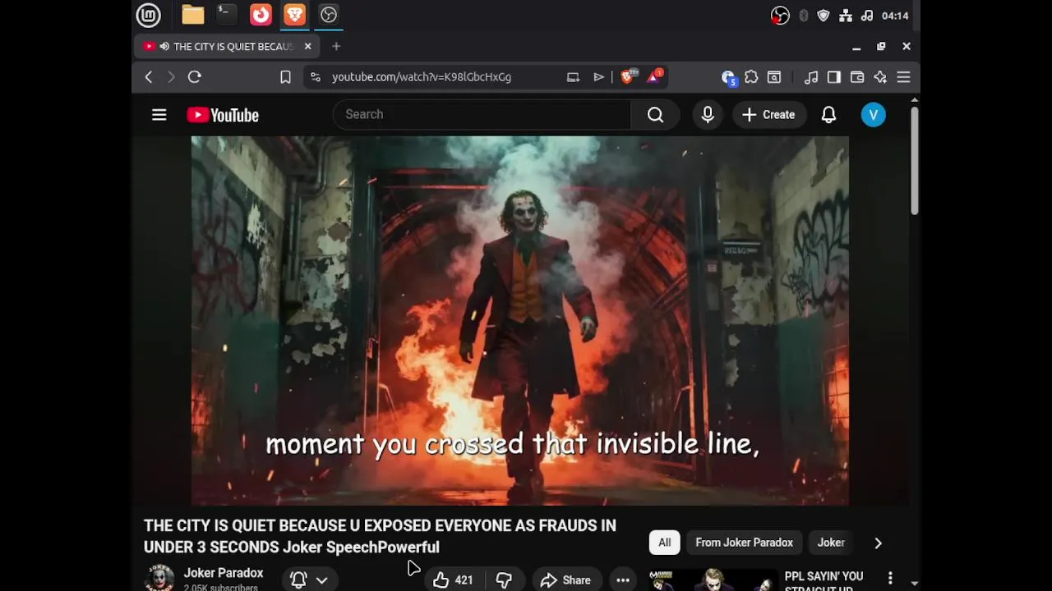
Task: Open the Leo AI sparkle icon
Action: point(880,77)
